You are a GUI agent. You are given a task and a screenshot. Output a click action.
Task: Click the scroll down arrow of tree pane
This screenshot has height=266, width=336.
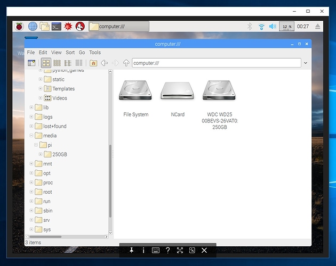110,232
